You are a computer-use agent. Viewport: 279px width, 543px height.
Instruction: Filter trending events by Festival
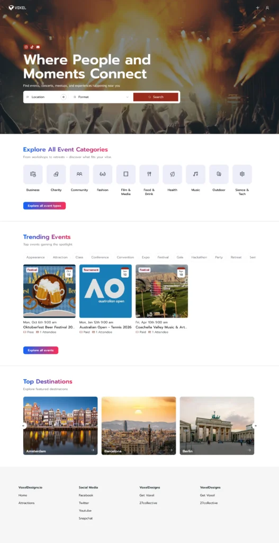[163, 257]
